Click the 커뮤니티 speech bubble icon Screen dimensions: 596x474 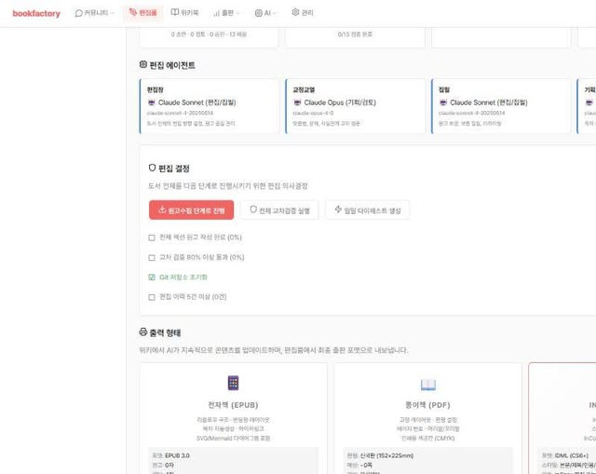click(x=78, y=13)
